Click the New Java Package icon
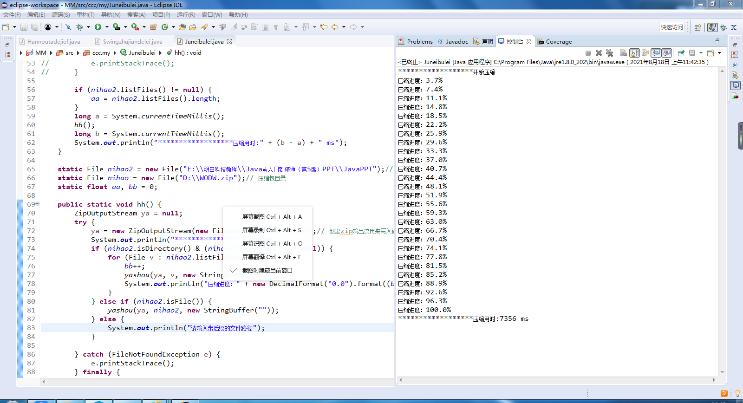Image resolution: width=743 pixels, height=403 pixels. pyautogui.click(x=153, y=27)
